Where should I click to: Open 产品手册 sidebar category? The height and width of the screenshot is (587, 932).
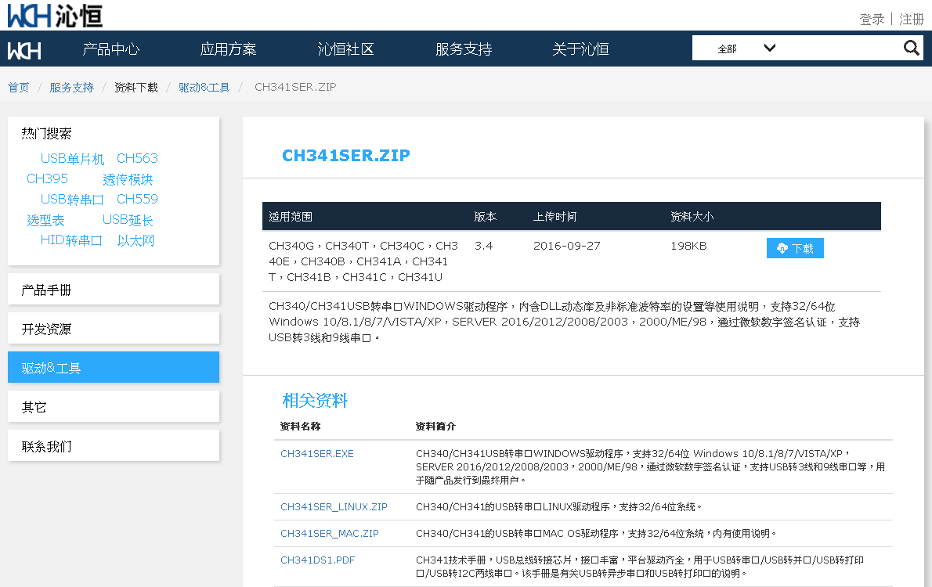pos(114,290)
